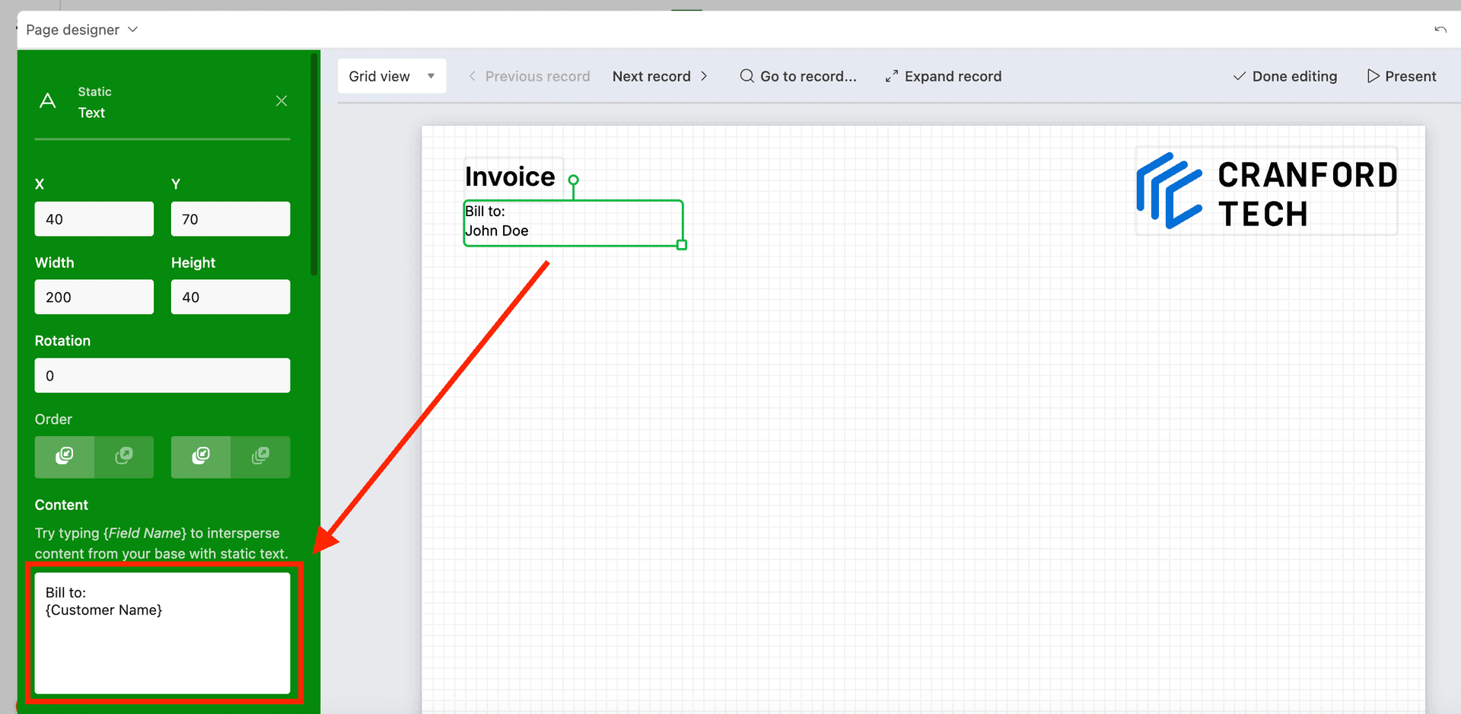Click the Next record chevron
Viewport: 1461px width, 714px height.
click(704, 76)
